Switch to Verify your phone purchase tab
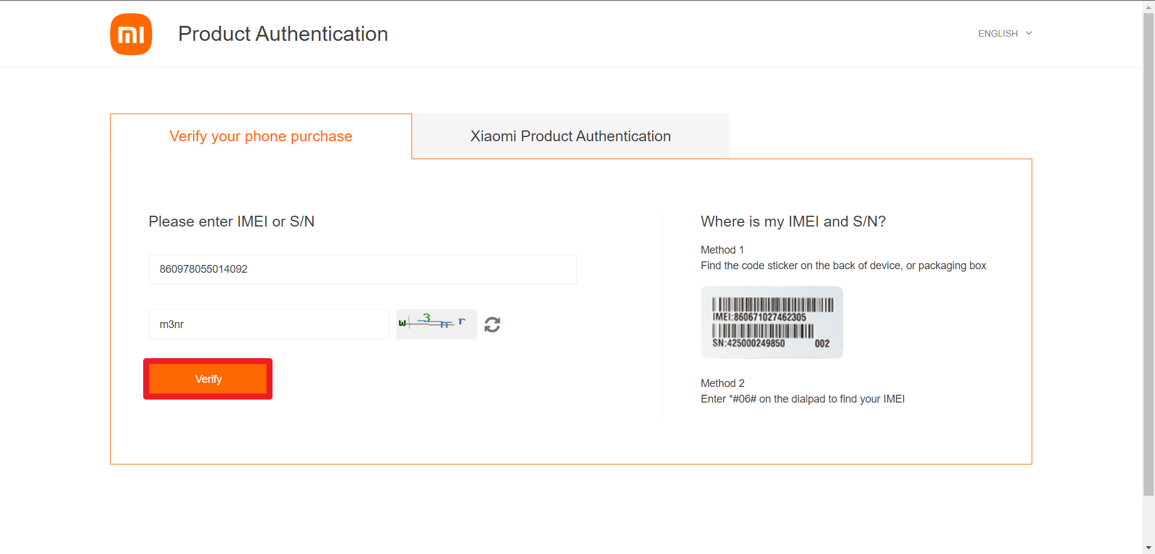1155x554 pixels. (260, 136)
